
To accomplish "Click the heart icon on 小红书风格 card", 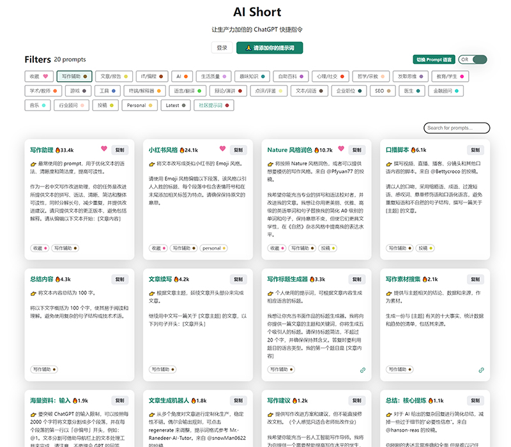I will 222,149.
